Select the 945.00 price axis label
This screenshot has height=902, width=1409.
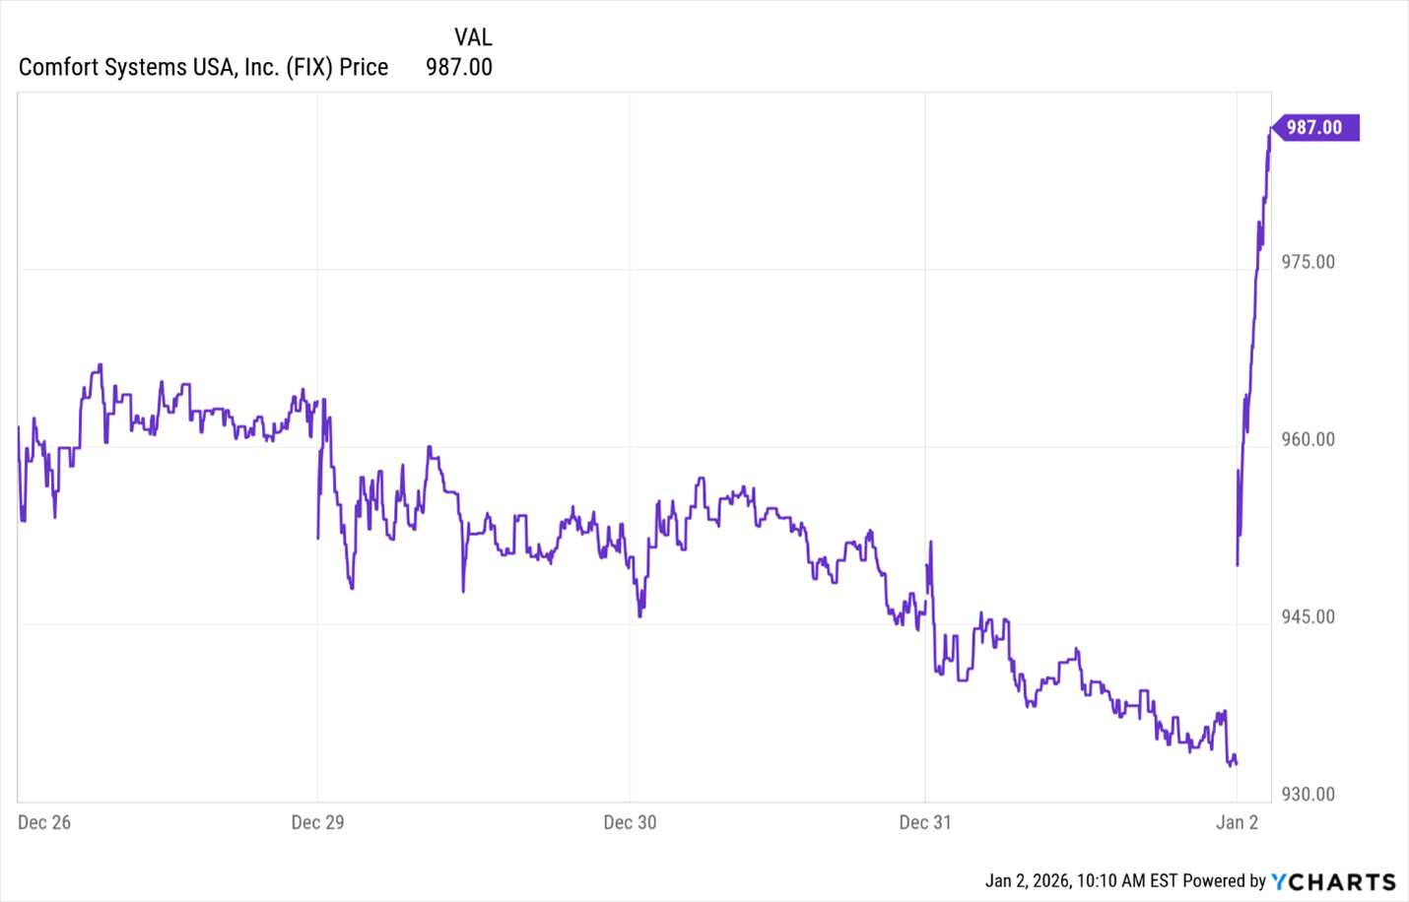click(1308, 616)
